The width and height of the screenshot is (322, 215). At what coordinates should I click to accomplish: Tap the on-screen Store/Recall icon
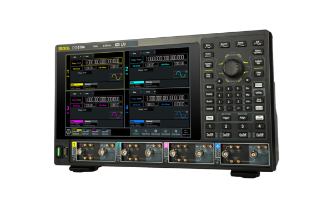click(166, 132)
